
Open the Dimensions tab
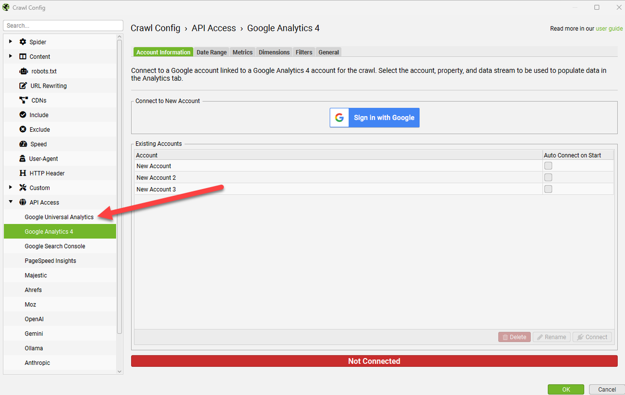point(274,52)
